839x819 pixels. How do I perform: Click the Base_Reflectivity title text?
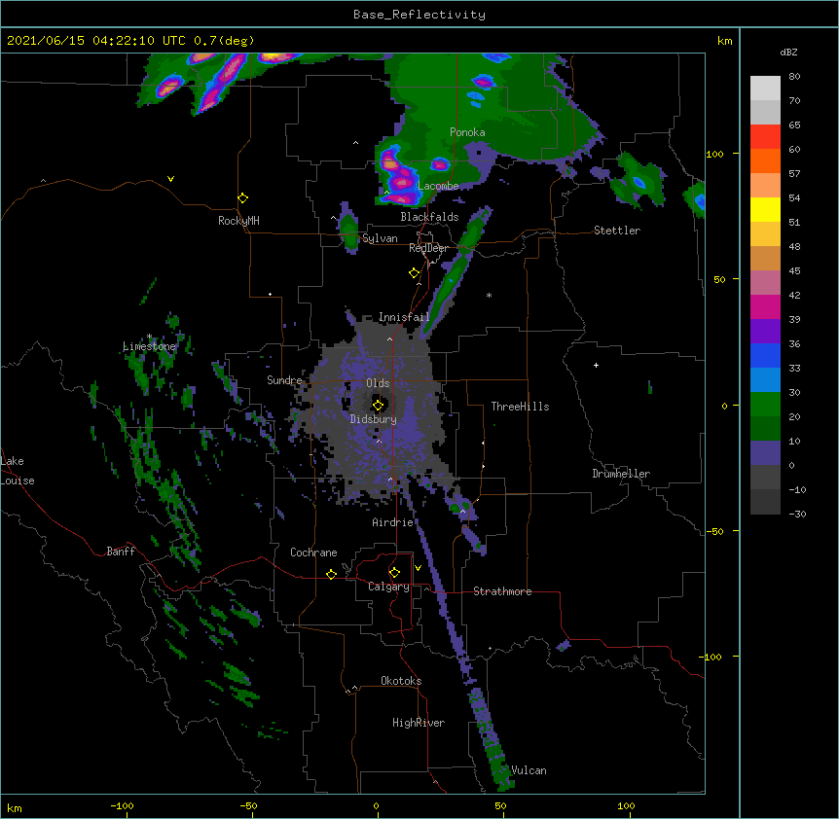[x=419, y=15]
